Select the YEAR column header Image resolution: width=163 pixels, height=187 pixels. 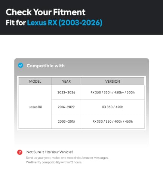pos(66,82)
